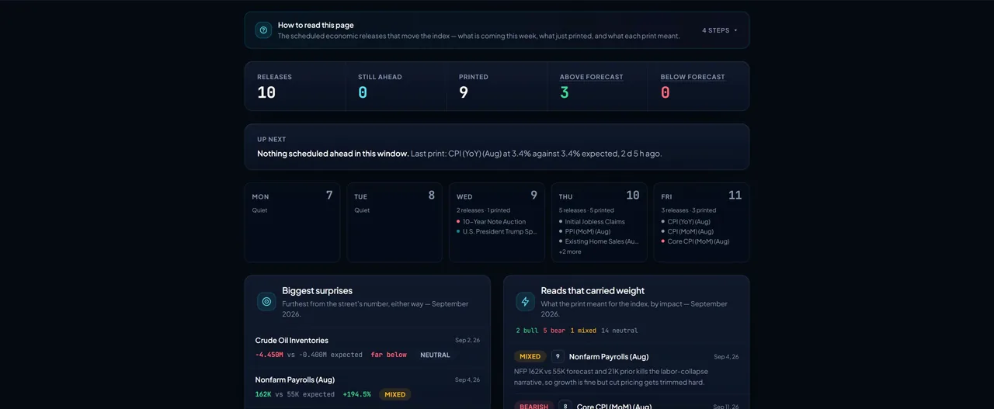Screen dimensions: 994x409
Task: Click the NEUTRAL badge on Crude Oil Inventories
Action: pyautogui.click(x=435, y=355)
